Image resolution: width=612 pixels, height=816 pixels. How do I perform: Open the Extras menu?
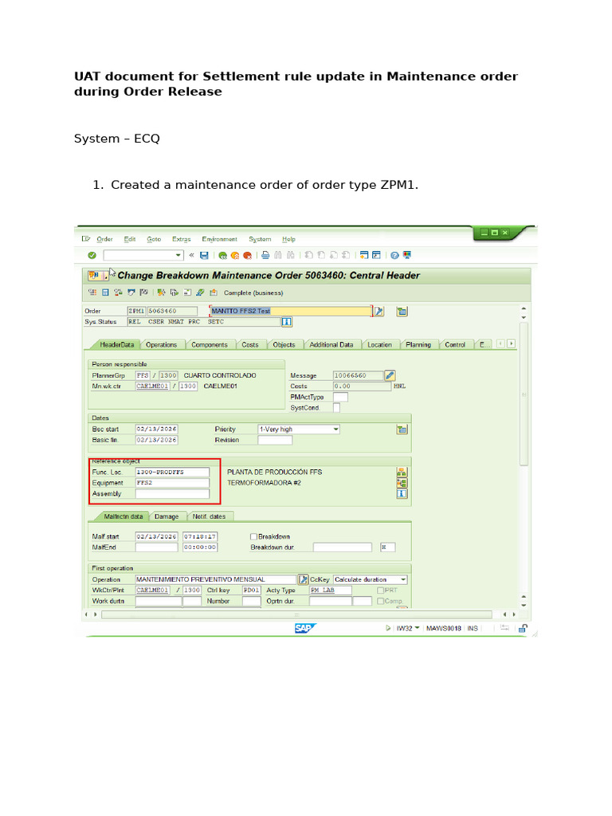pos(181,239)
